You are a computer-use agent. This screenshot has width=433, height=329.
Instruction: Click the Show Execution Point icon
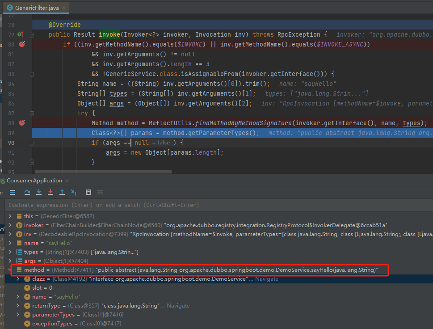coord(13,192)
